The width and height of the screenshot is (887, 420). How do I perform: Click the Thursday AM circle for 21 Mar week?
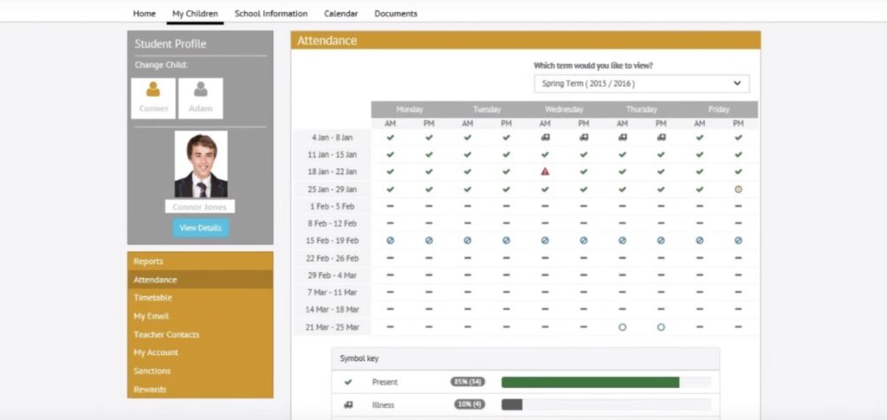coord(622,327)
